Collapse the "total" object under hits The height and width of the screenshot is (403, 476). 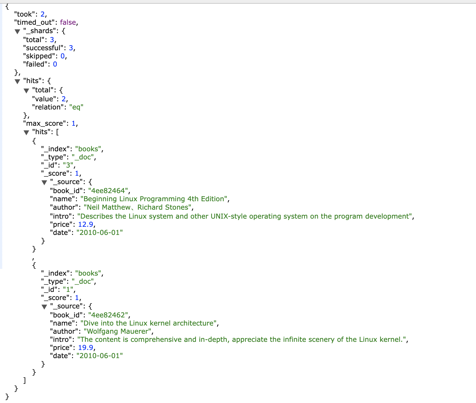pyautogui.click(x=26, y=91)
